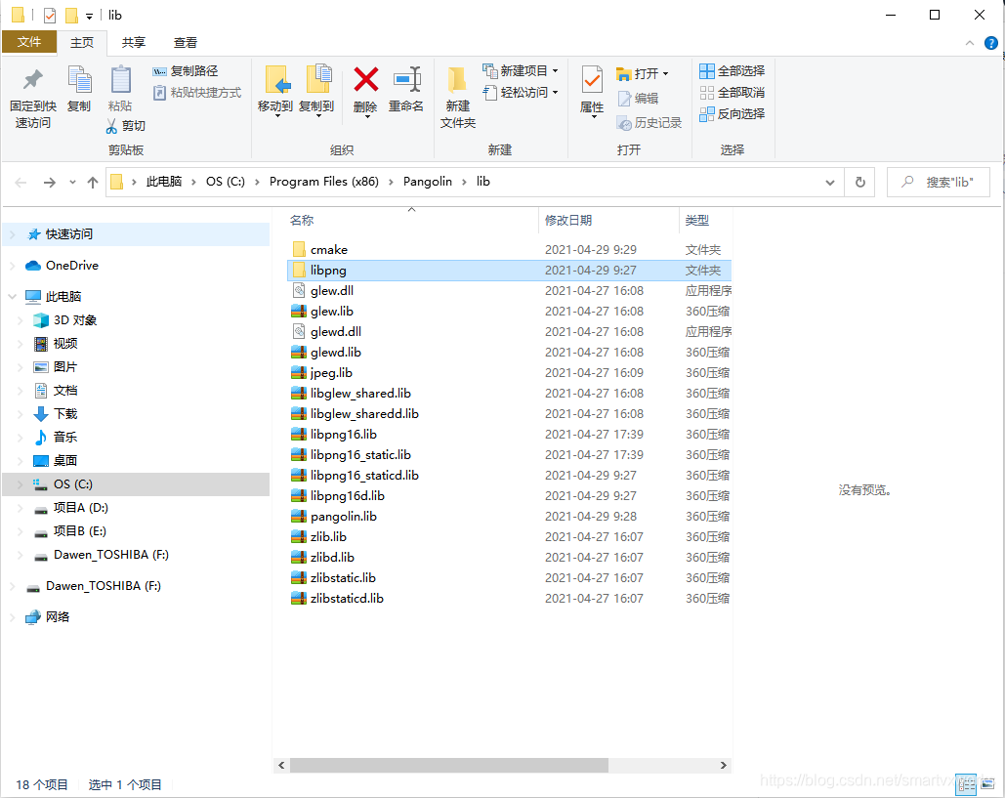Screen dimensions: 1005x798
Task: Expand the OneDrive tree node
Action: pos(12,266)
